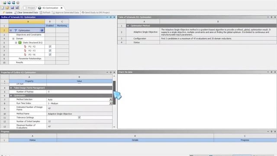277x156 pixels.
Task: Click the parameter icon beside P1 - Y2
Action: pyautogui.click(x=25, y=46)
